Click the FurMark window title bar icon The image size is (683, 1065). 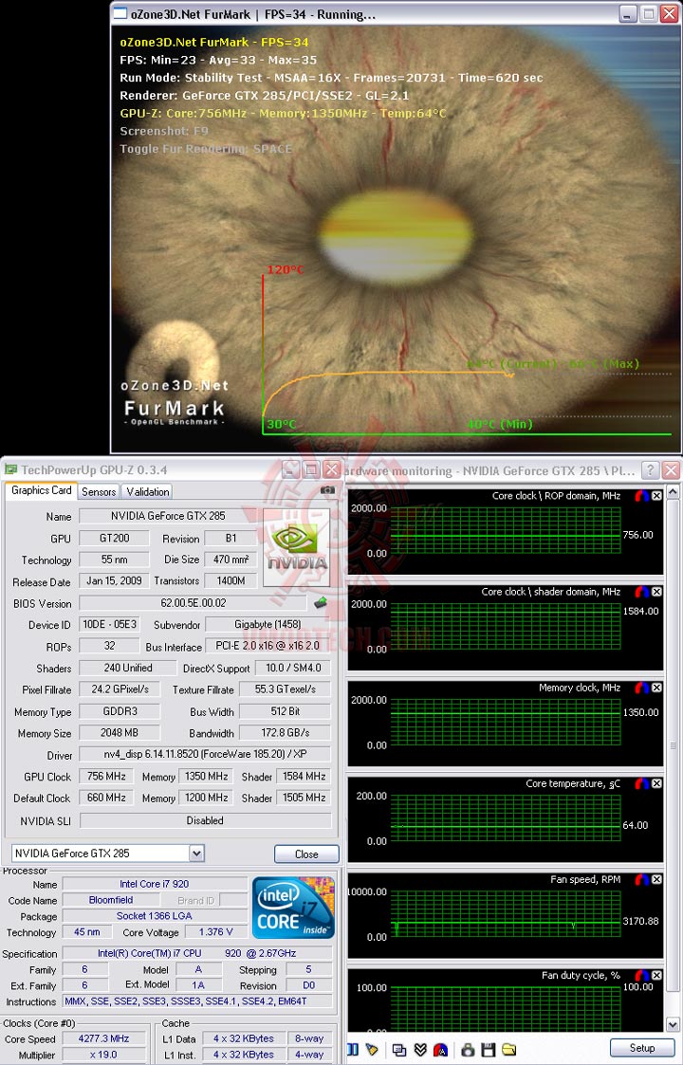[120, 13]
